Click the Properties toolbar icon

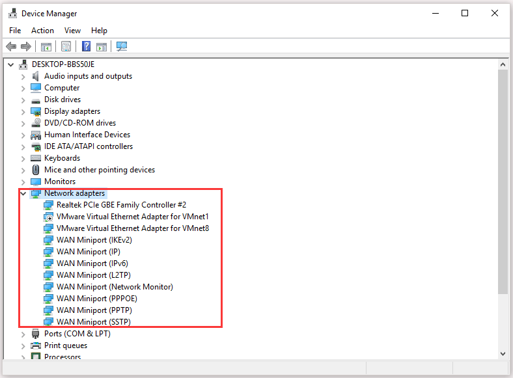[66, 47]
